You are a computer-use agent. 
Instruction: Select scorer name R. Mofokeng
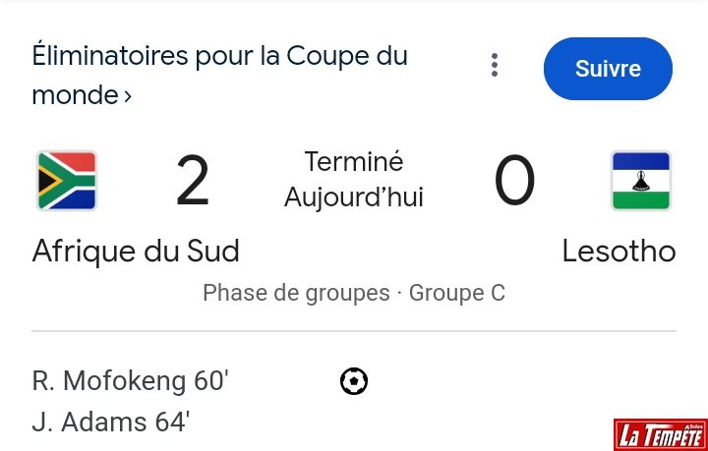[107, 380]
